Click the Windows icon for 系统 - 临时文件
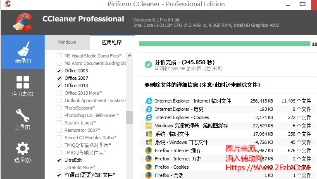The image size is (317, 179). (149, 134)
